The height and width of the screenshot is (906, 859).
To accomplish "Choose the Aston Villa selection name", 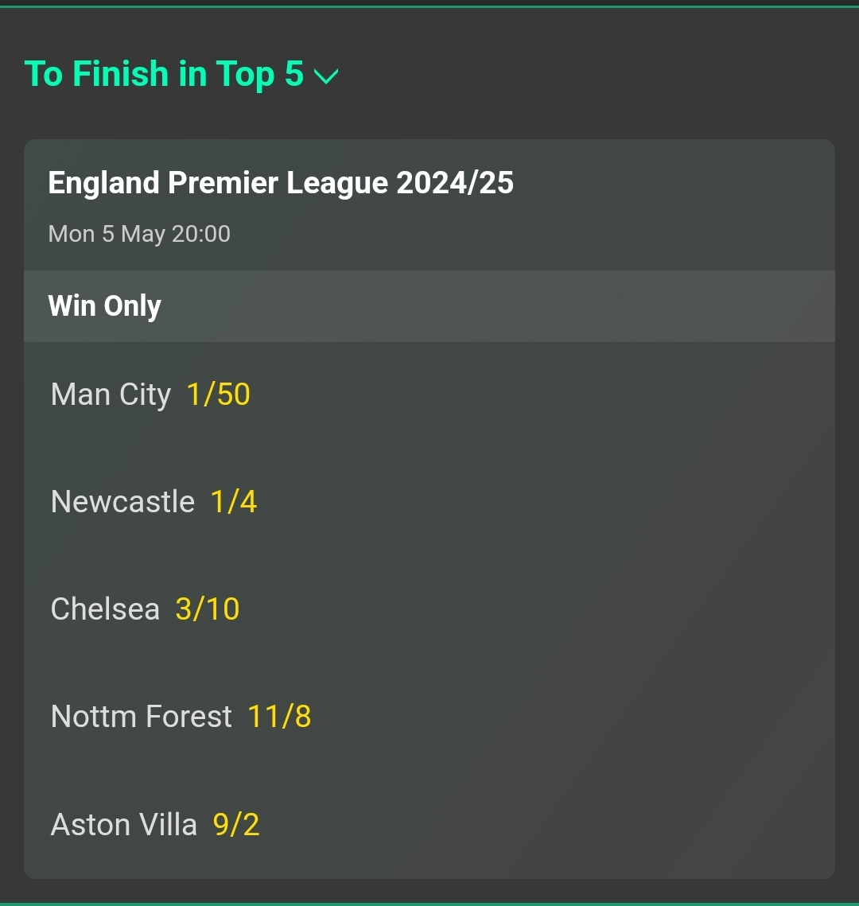I will click(x=123, y=825).
